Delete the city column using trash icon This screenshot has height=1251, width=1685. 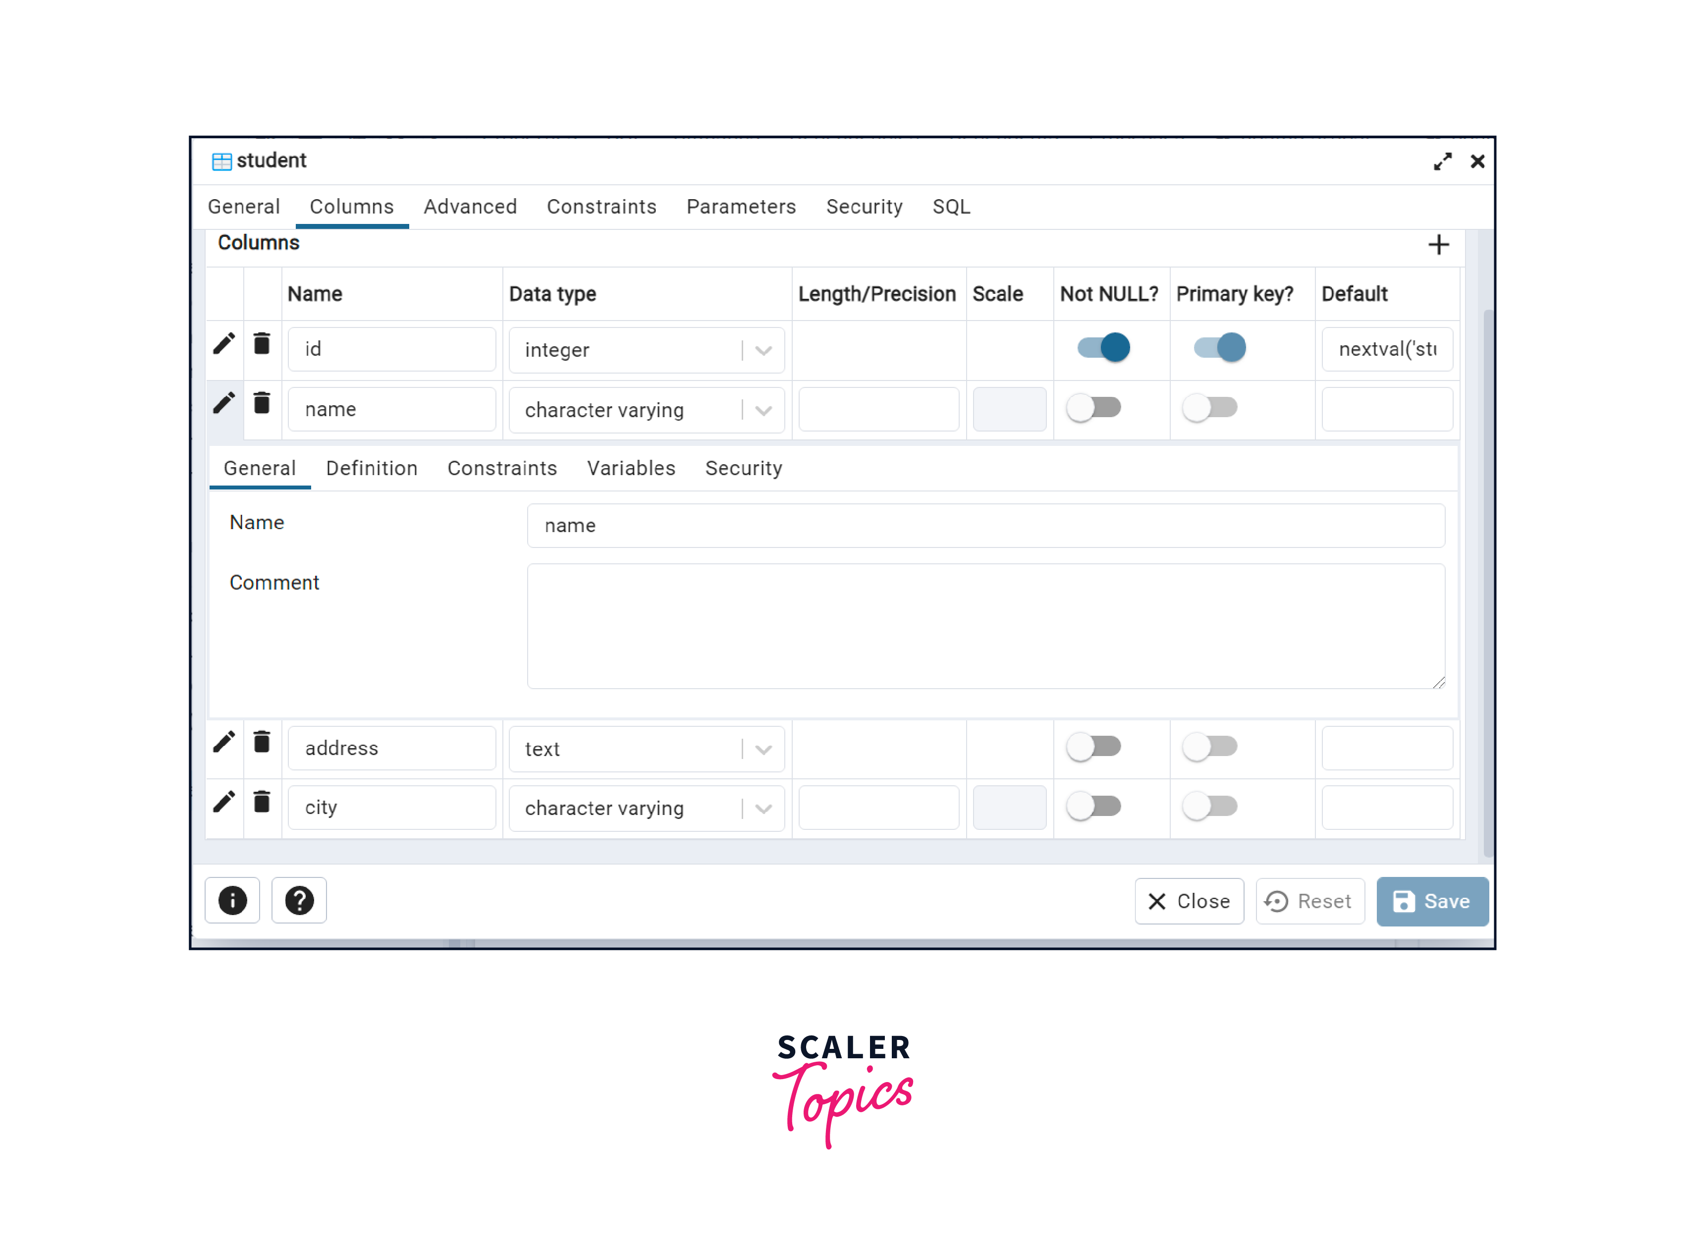click(x=262, y=802)
